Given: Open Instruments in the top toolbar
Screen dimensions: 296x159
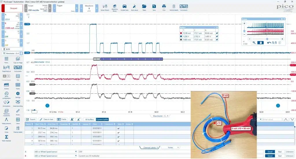Looking at the screenshot, I should pos(184,8).
